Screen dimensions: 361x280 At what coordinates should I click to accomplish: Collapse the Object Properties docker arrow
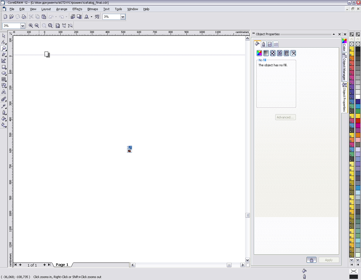[334, 34]
